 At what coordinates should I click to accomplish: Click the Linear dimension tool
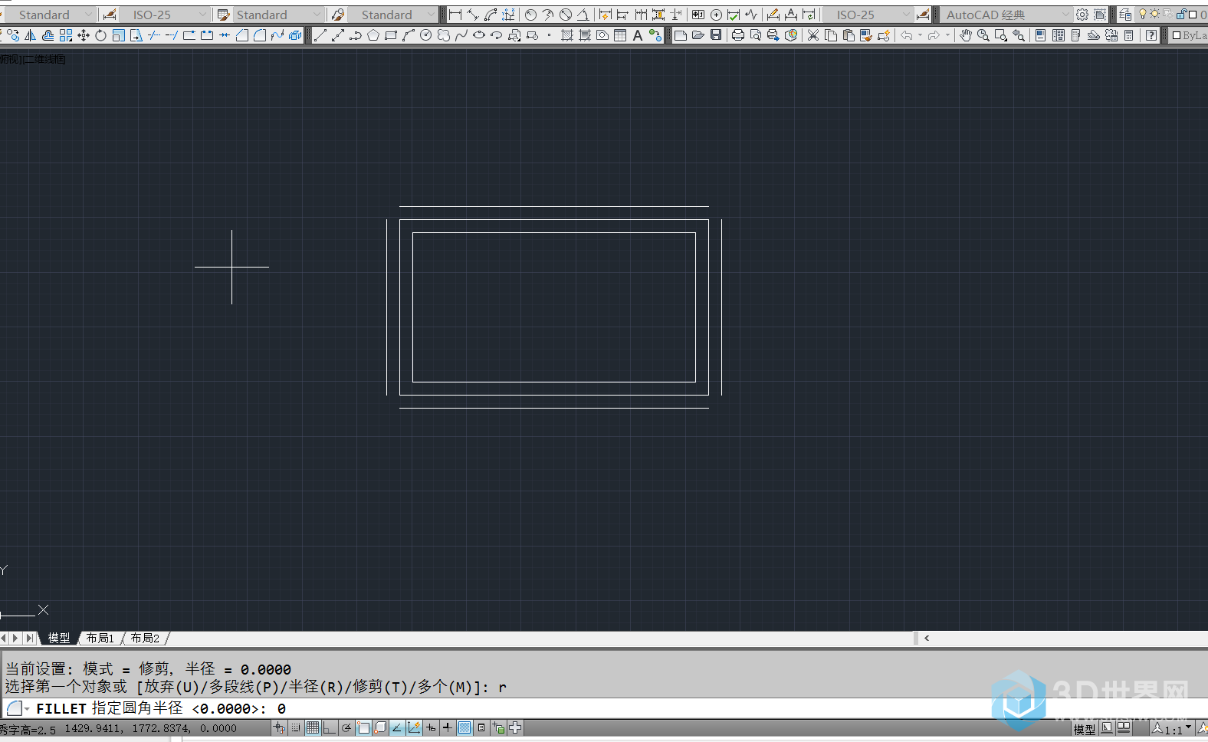pos(455,15)
